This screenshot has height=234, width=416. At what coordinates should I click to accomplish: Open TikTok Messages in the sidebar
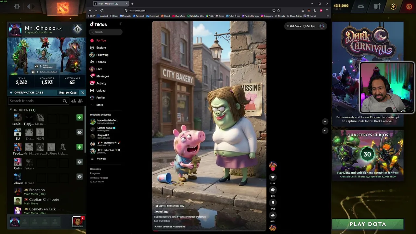point(99,76)
